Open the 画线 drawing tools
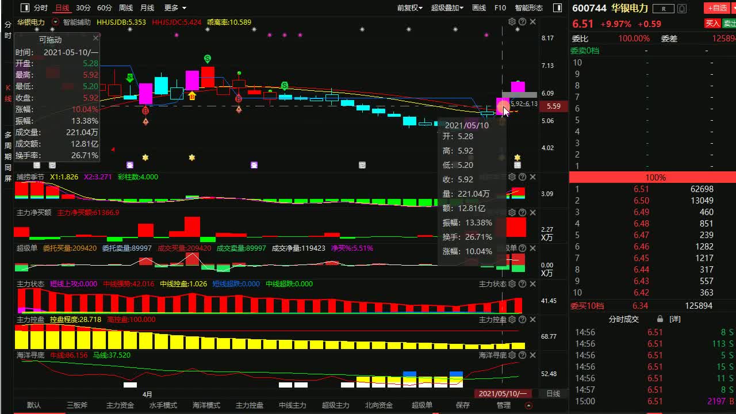Image resolution: width=736 pixels, height=414 pixels. [x=479, y=8]
